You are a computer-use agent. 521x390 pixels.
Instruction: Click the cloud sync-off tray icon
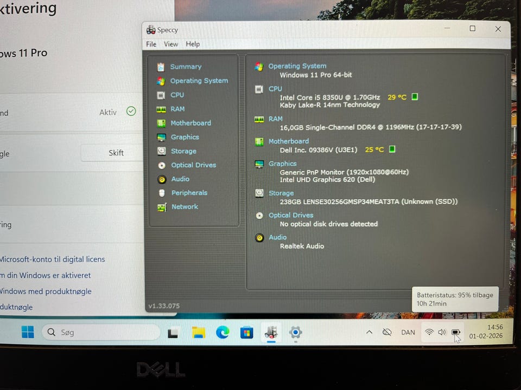pyautogui.click(x=387, y=332)
